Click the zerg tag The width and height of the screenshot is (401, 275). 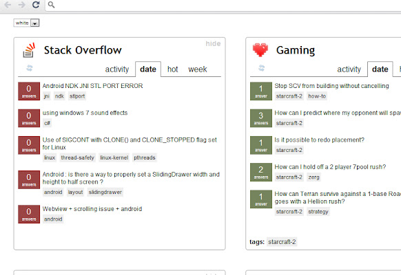point(313,177)
